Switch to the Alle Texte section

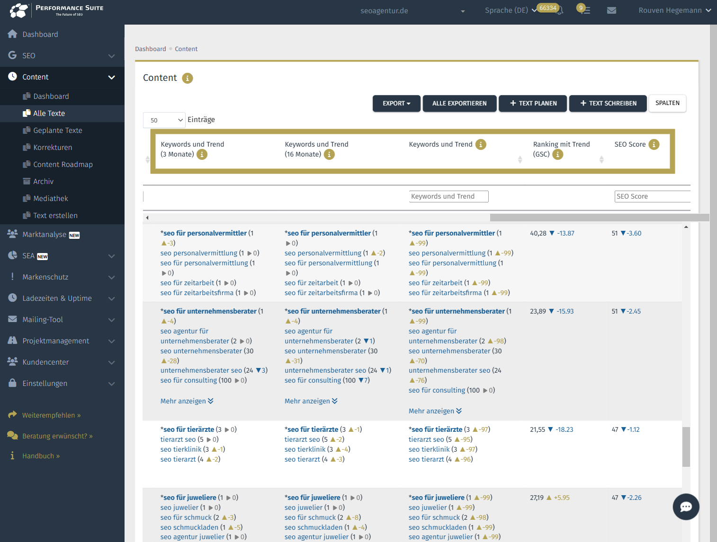coord(49,113)
